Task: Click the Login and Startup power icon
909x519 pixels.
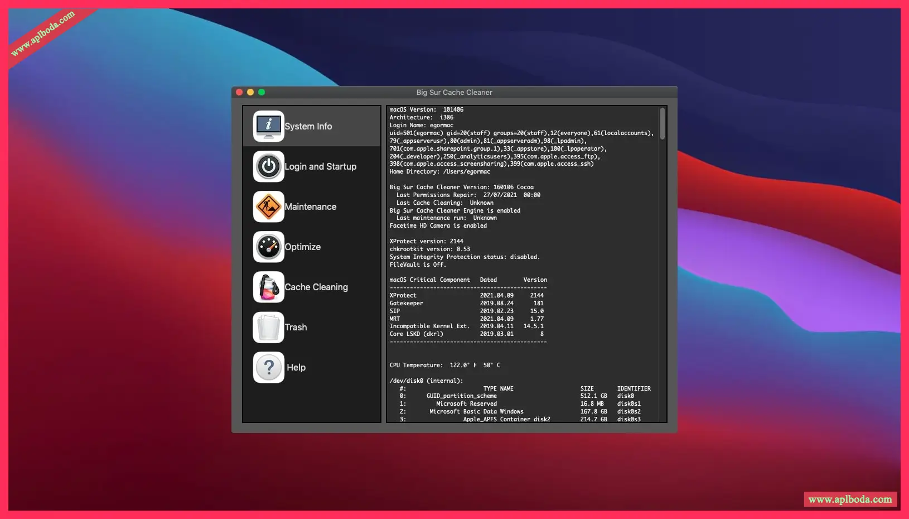Action: pos(268,166)
